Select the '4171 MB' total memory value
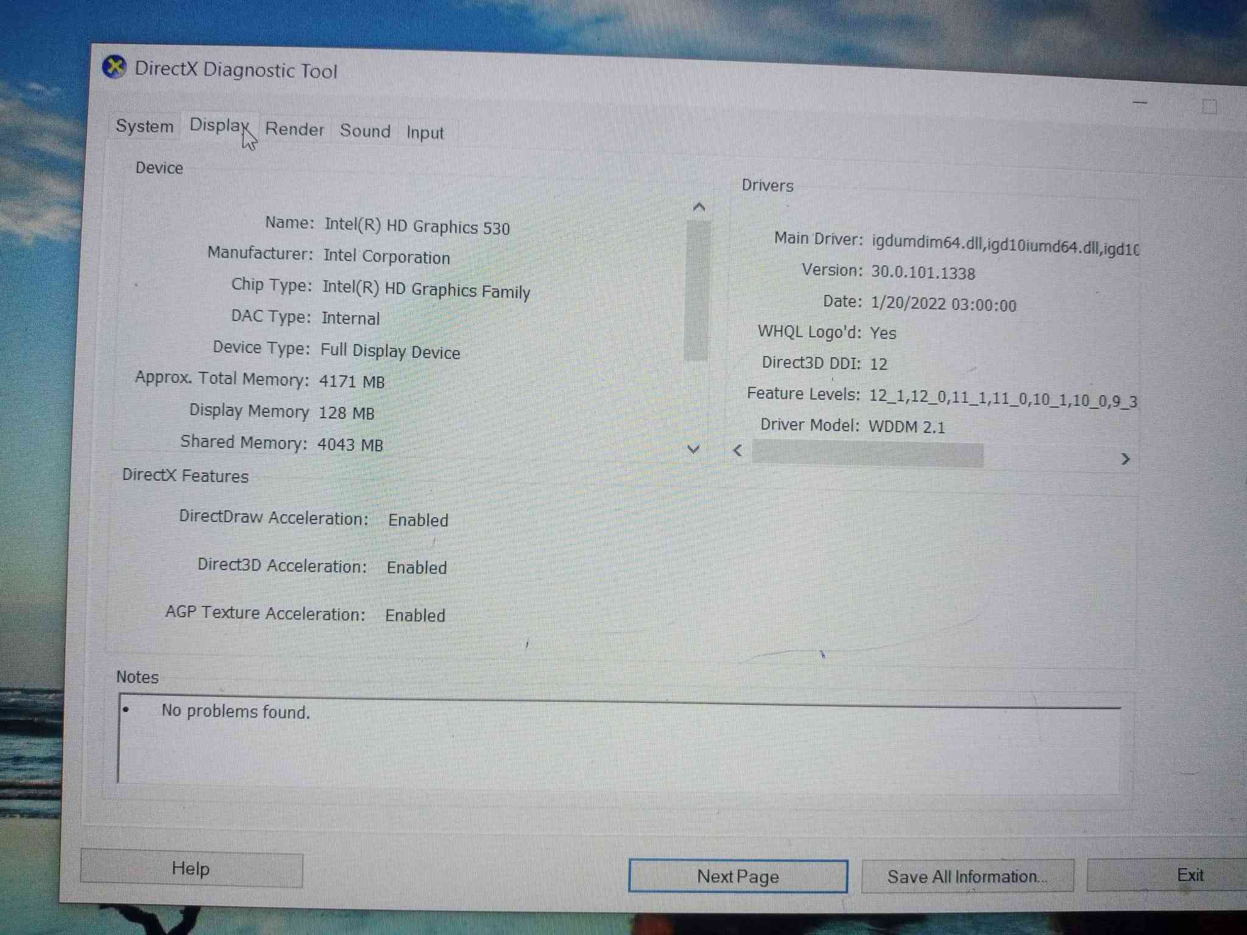1247x935 pixels. [352, 382]
